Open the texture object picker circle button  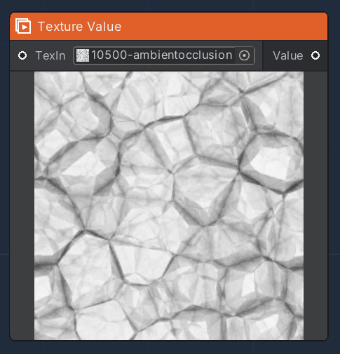(245, 55)
